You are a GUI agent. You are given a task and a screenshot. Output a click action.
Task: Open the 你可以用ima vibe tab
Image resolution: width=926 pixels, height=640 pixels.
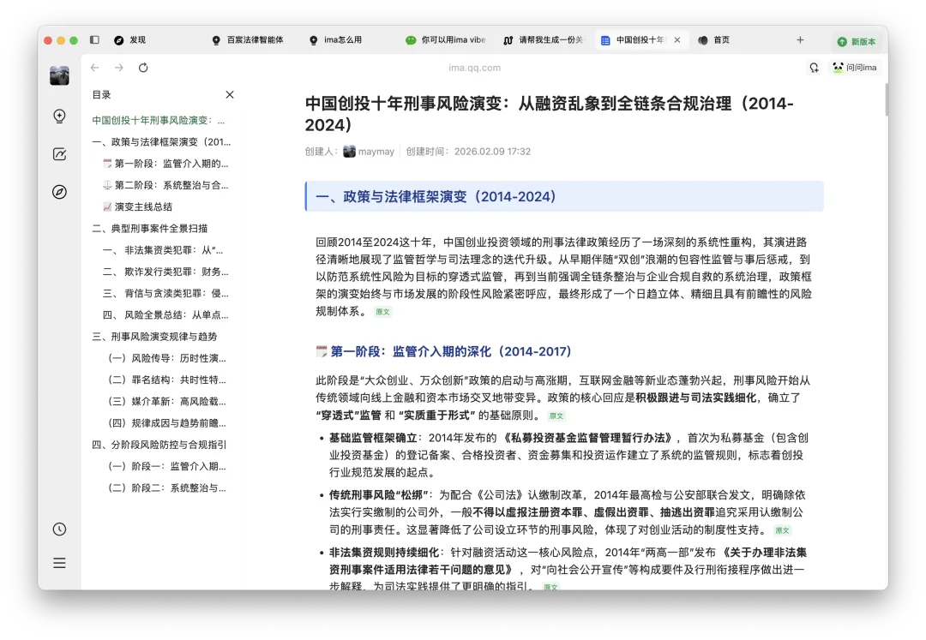pyautogui.click(x=446, y=40)
